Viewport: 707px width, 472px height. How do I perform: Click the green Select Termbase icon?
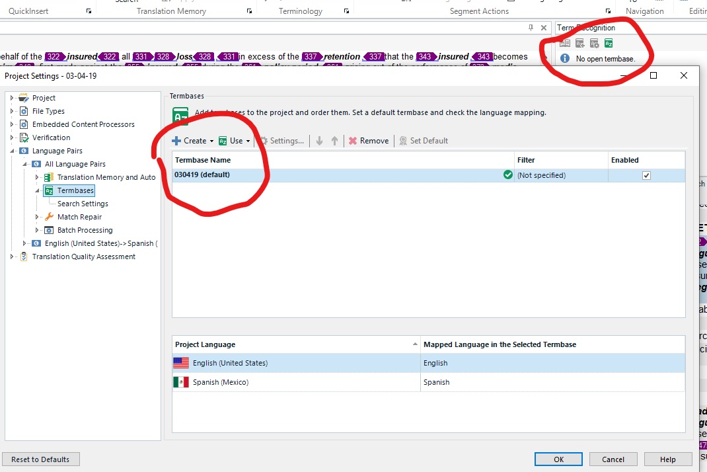click(609, 43)
